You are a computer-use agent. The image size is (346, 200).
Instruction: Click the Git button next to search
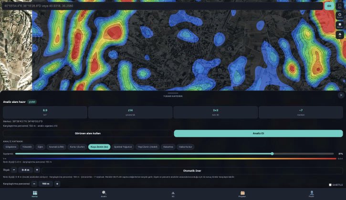[x=329, y=6]
